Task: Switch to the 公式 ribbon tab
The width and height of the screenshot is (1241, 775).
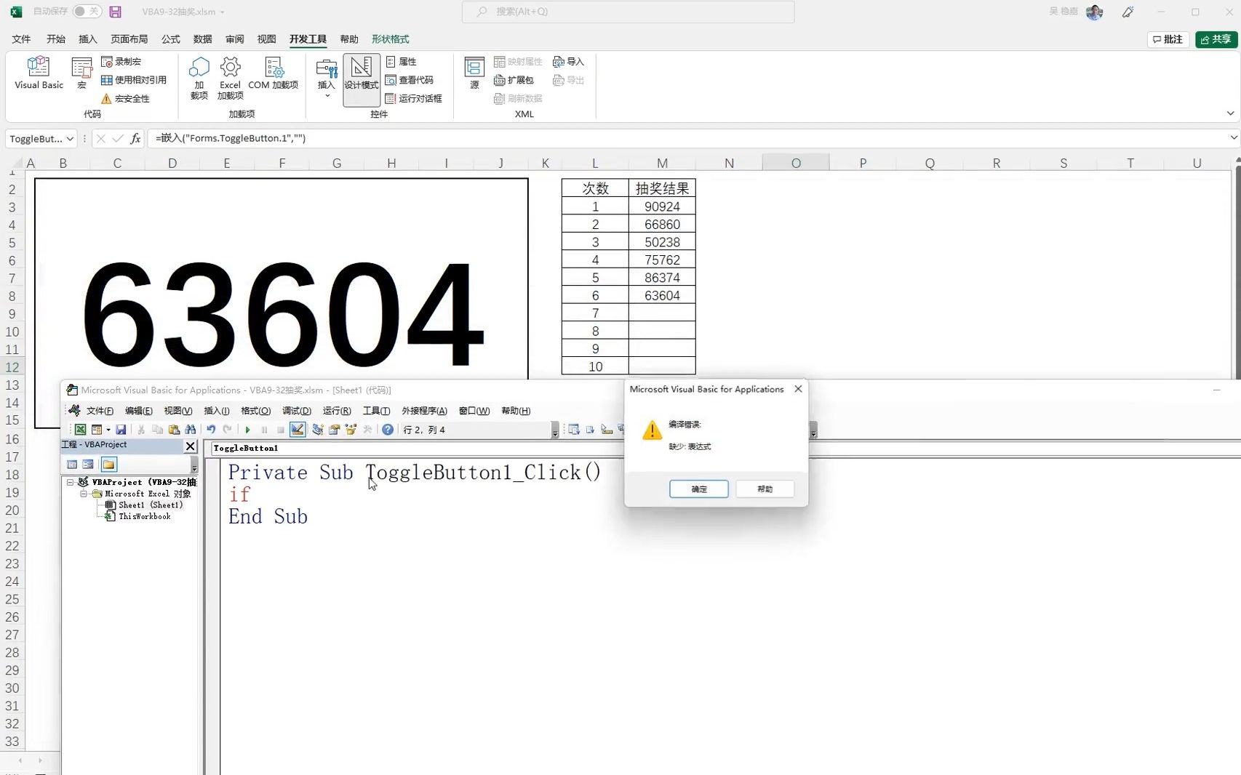Action: pos(170,39)
